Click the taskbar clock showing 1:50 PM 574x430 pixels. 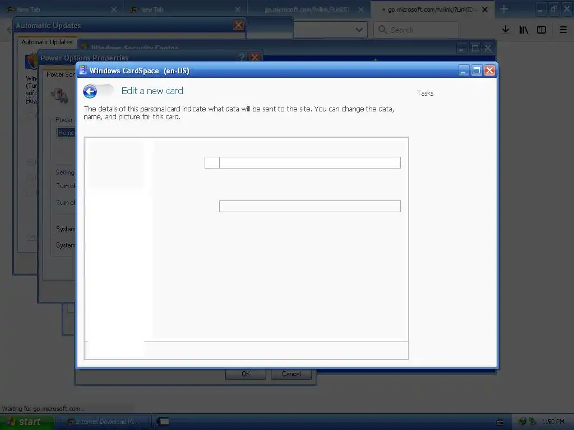(x=553, y=422)
